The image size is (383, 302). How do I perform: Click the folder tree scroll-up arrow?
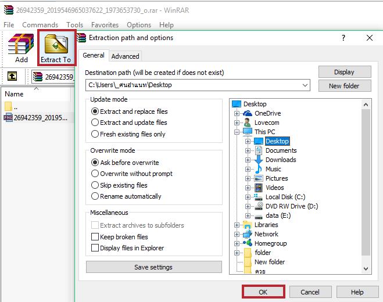tap(366, 105)
